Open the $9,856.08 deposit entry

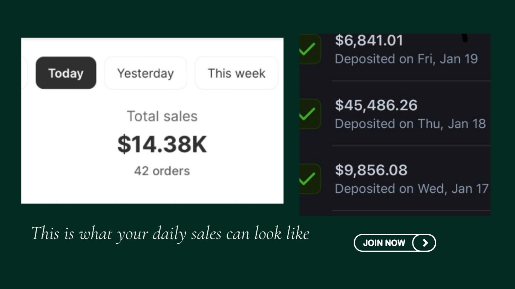pos(371,170)
